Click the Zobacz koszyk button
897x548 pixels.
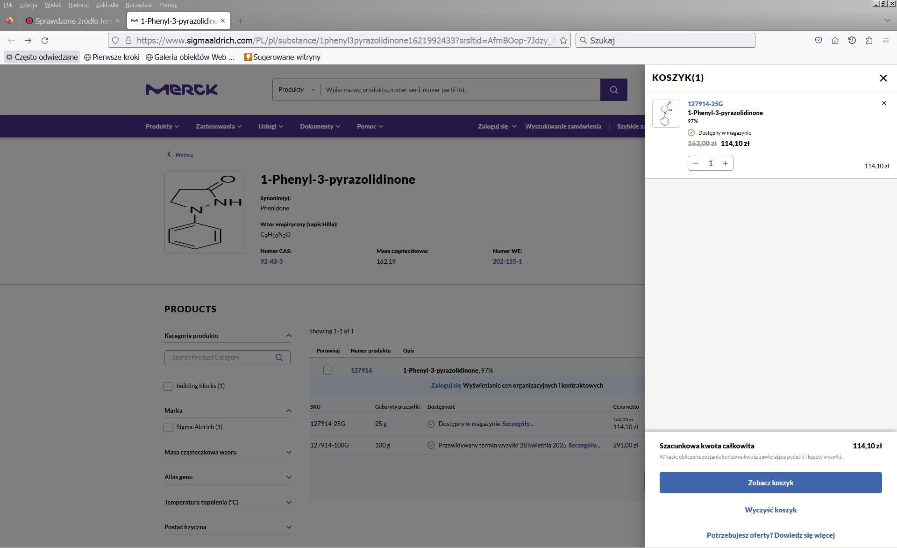tap(770, 483)
